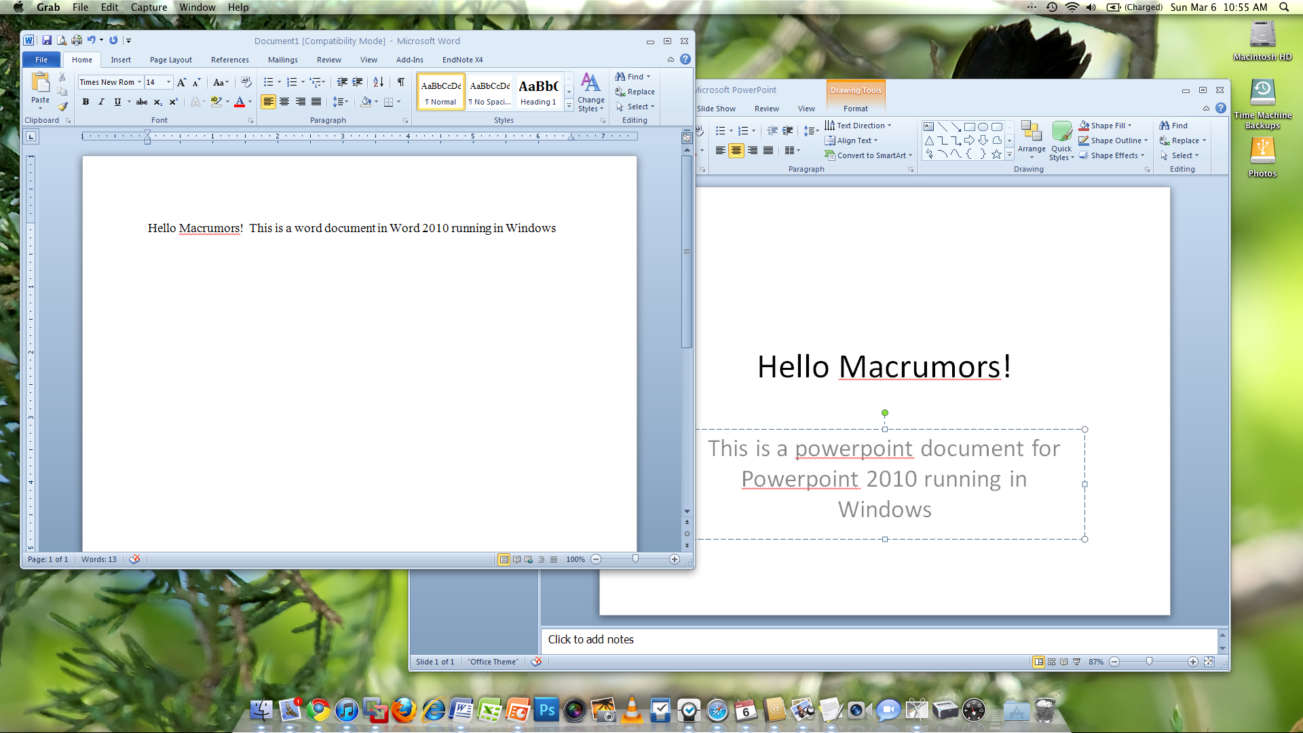This screenshot has height=733, width=1303.
Task: Expand the Shape Fill dropdown in PowerPoint
Action: [x=1130, y=126]
